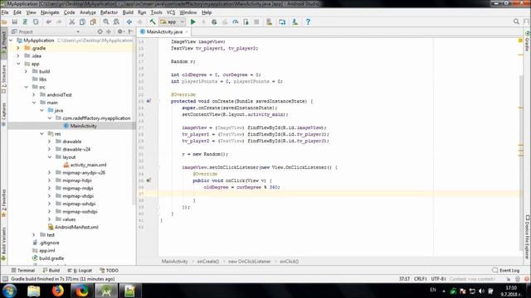The image size is (531, 298).
Task: Toggle the Favorites side tool window
Action: [x=3, y=203]
